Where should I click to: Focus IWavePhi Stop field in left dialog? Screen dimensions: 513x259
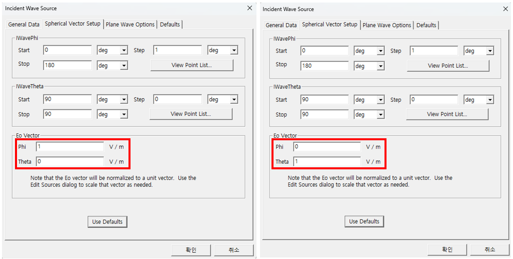click(67, 65)
